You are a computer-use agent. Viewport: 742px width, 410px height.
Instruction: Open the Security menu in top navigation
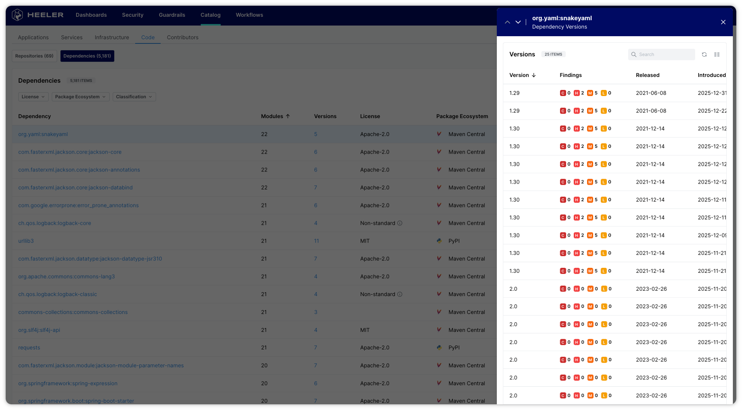coord(132,15)
